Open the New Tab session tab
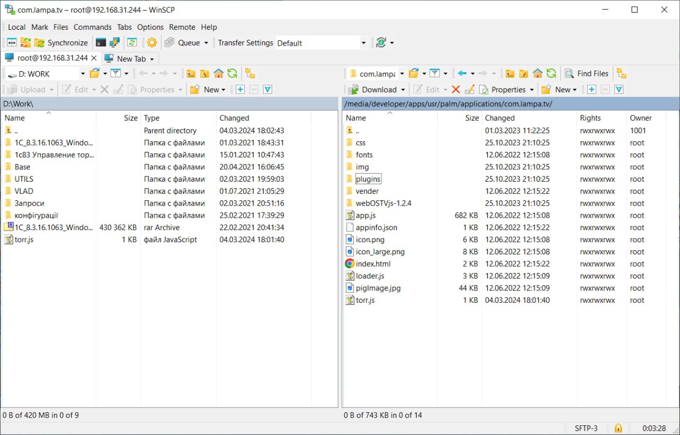This screenshot has width=680, height=435. [x=131, y=58]
